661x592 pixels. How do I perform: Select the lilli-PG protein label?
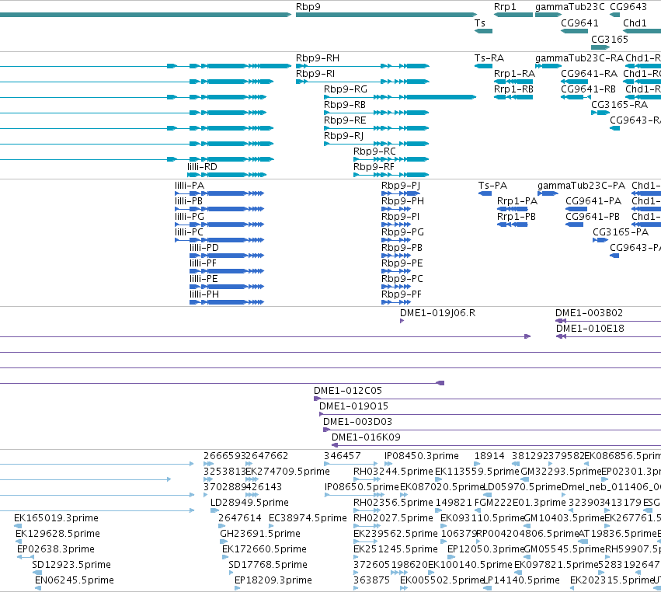click(190, 216)
